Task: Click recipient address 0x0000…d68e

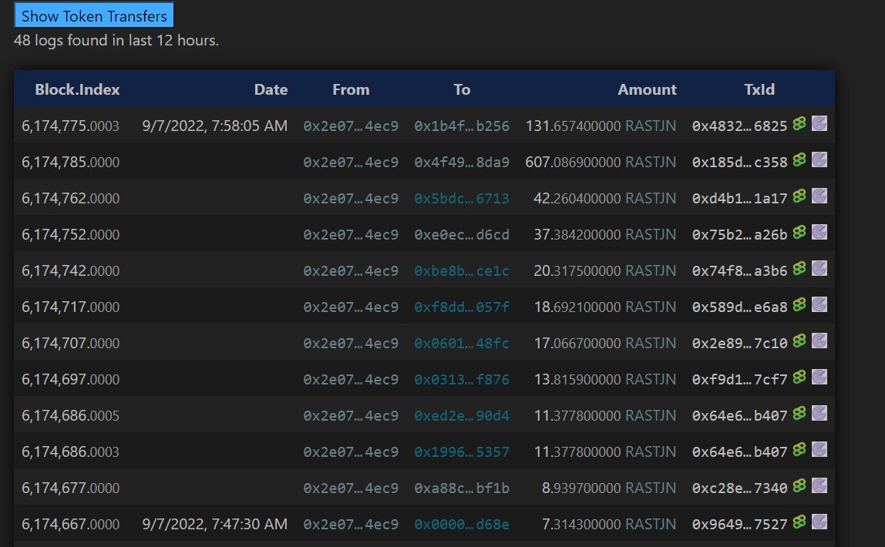Action: [x=462, y=524]
